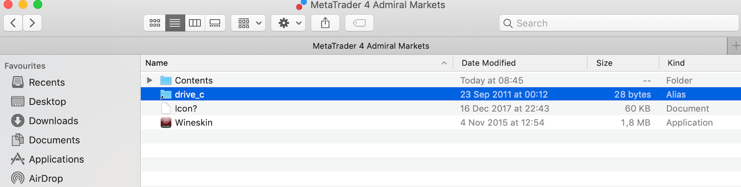Open the Action gear dropdown menu

(x=289, y=23)
